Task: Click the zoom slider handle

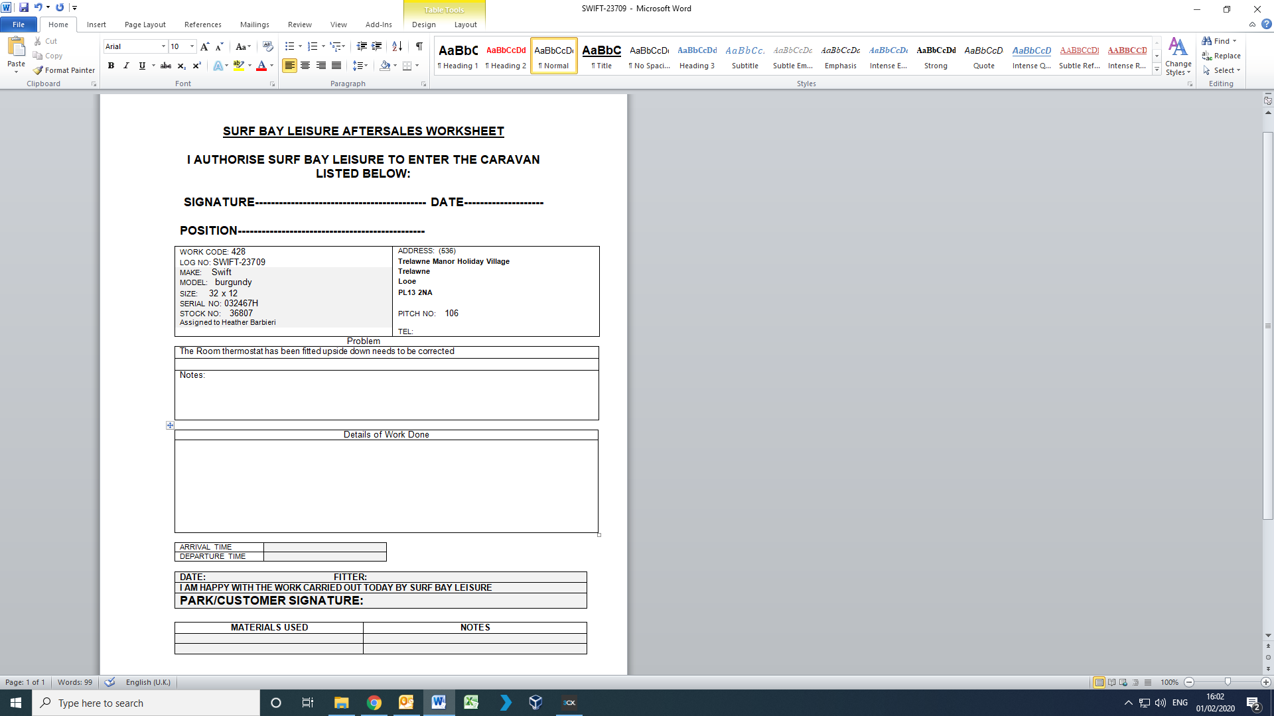Action: [1228, 682]
